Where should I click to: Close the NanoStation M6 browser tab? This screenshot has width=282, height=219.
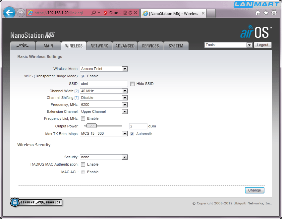click(203, 13)
